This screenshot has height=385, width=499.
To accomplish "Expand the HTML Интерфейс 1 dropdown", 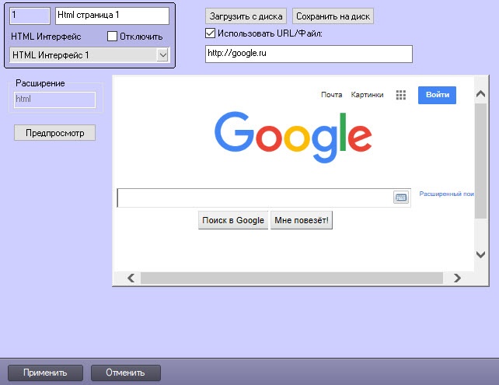I will pyautogui.click(x=162, y=55).
